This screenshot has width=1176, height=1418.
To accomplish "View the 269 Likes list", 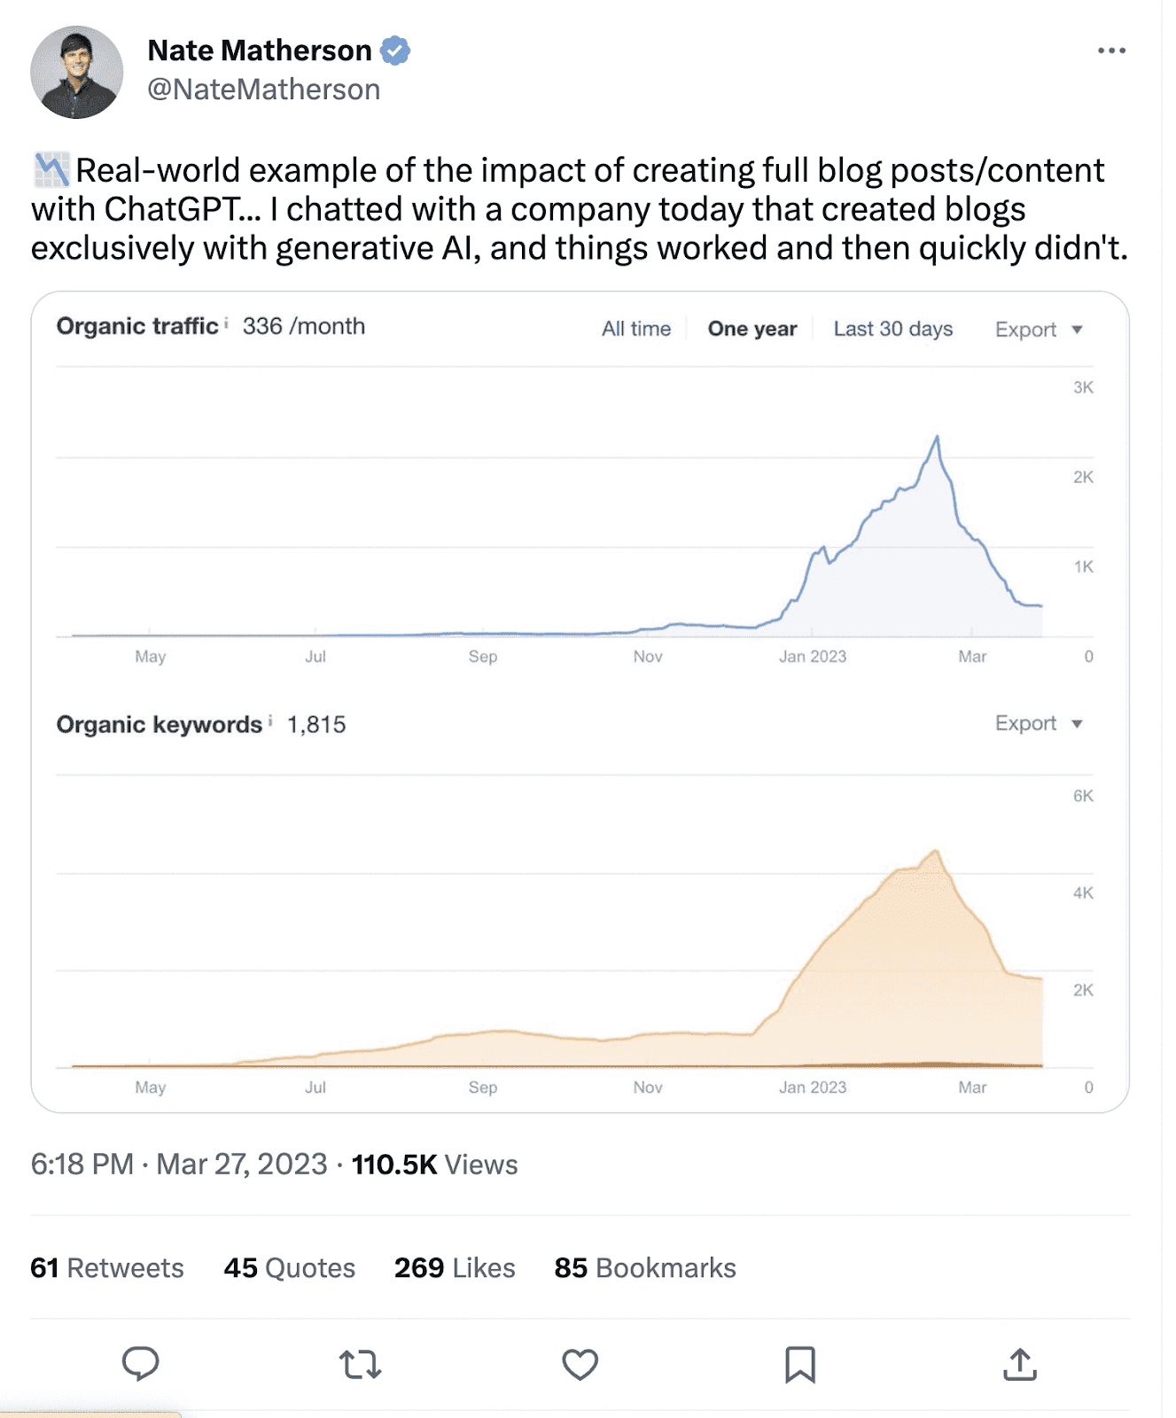I will pos(455,1267).
